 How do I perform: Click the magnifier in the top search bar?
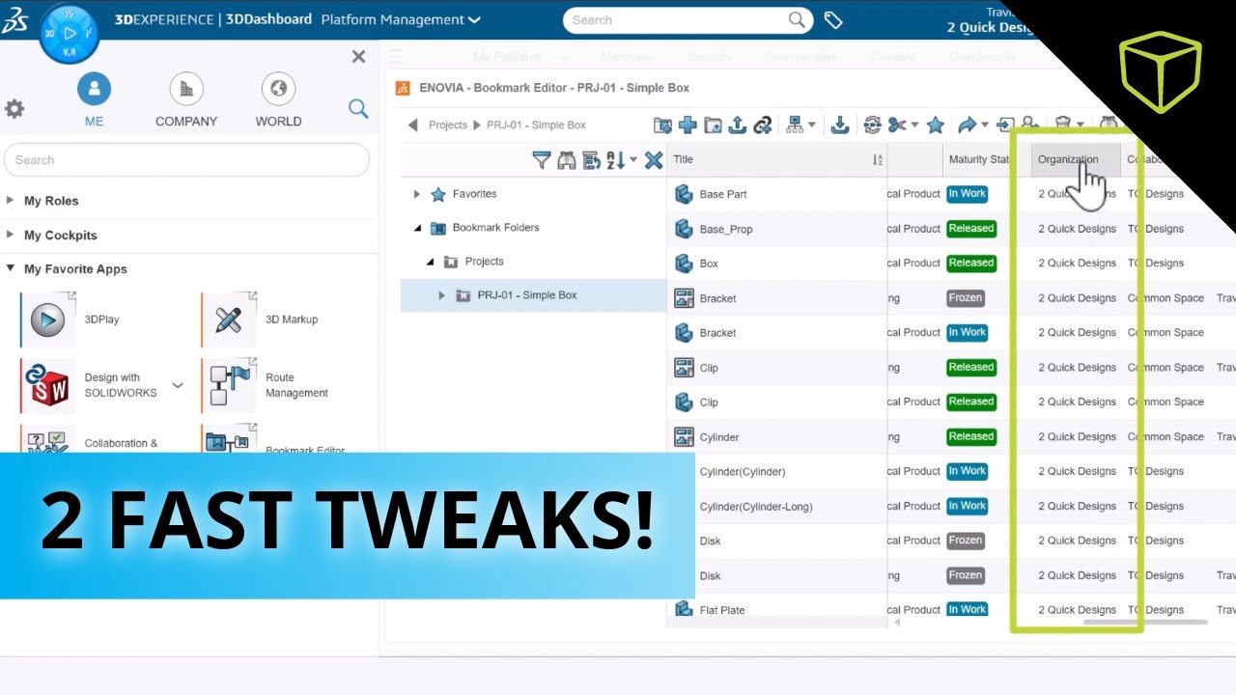tap(798, 19)
